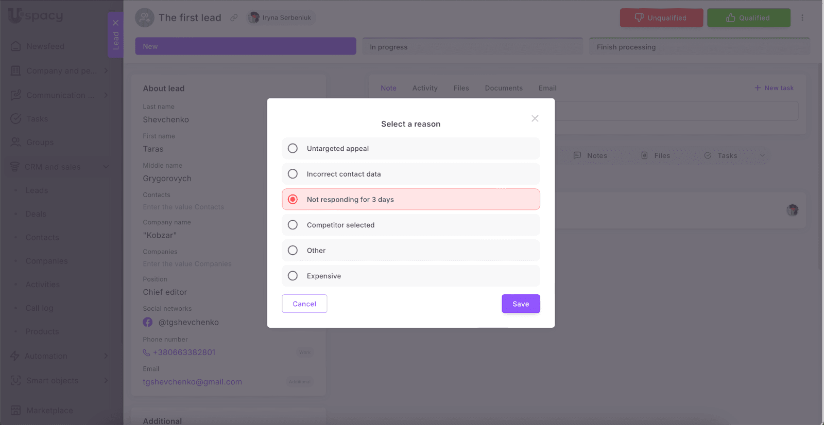Screen dimensions: 824x425
Task: Close the Select a reason dialog
Action: pyautogui.click(x=535, y=118)
